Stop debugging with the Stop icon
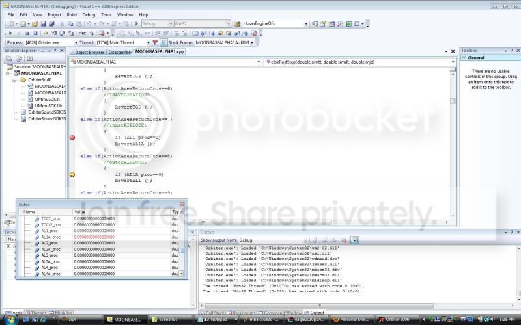The image size is (521, 325). (x=27, y=33)
